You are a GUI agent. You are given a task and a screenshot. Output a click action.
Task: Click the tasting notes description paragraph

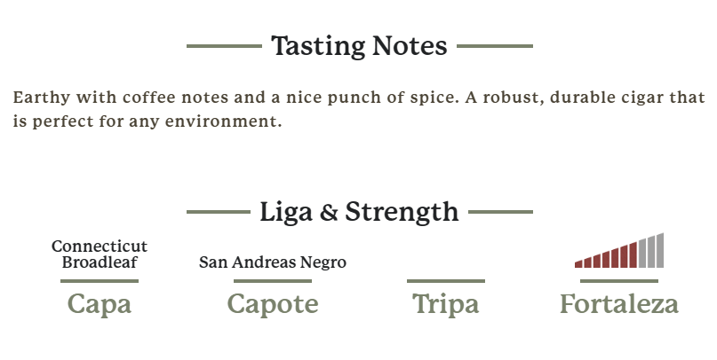pyautogui.click(x=359, y=109)
